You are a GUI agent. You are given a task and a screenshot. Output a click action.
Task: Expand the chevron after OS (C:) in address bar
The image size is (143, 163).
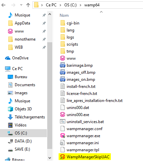tap(80, 5)
